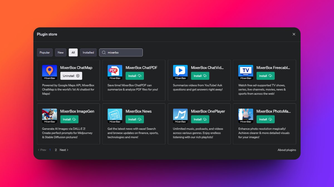The image size is (334, 187).
Task: Click the 'Powered by Google Maps API' description
Action: click(68, 89)
